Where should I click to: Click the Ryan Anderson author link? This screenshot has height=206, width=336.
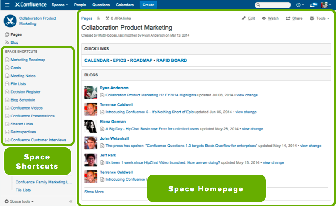click(x=114, y=88)
